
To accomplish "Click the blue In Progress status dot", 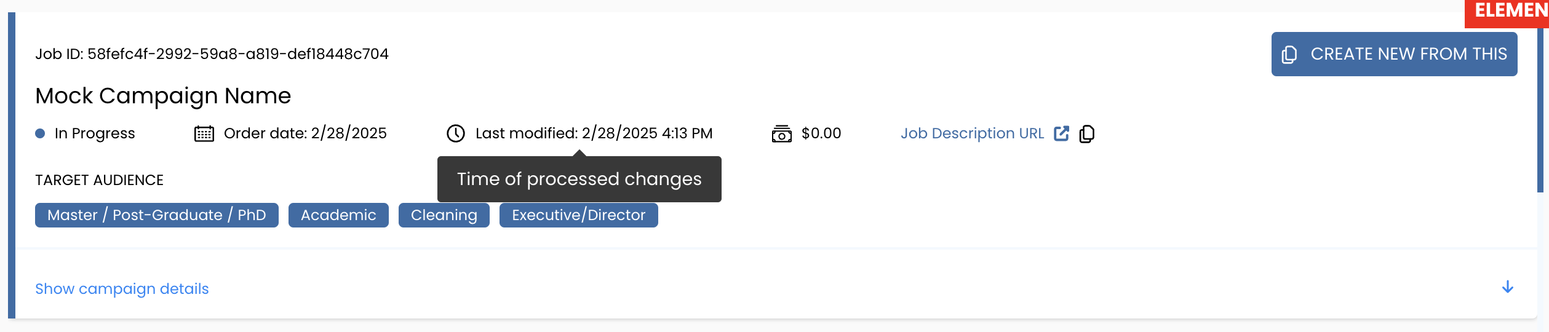I will tap(40, 133).
